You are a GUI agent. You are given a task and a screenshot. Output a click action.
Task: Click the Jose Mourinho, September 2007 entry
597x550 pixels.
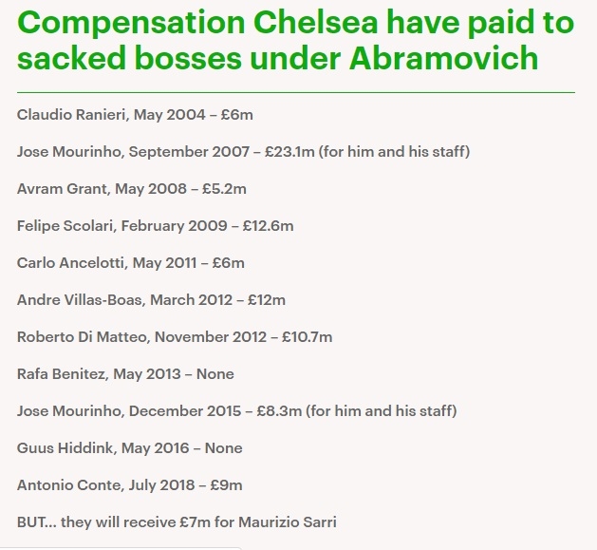point(135,152)
